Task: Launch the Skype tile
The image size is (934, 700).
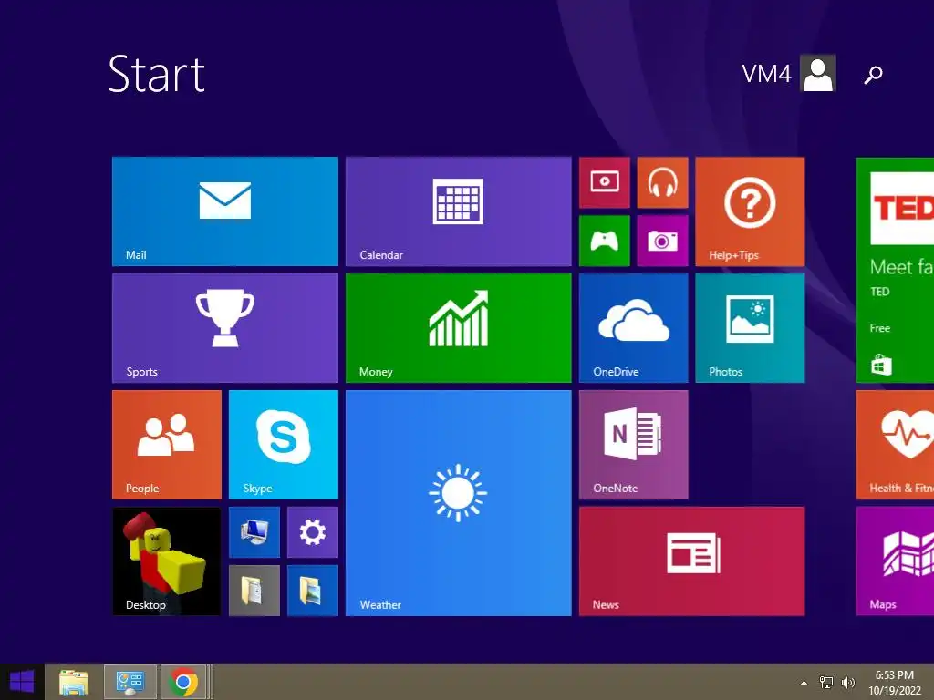Action: click(284, 445)
